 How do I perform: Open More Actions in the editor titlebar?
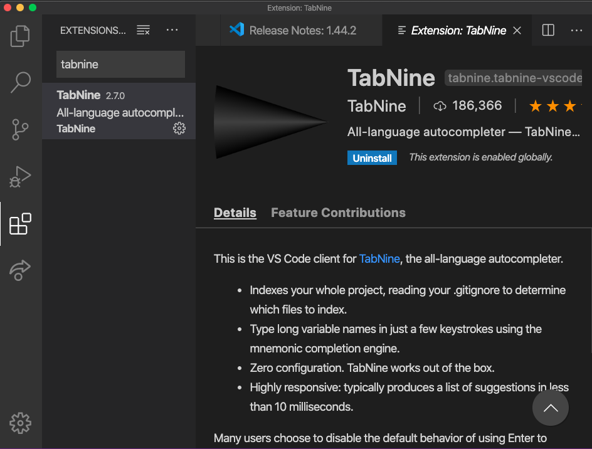(x=578, y=29)
